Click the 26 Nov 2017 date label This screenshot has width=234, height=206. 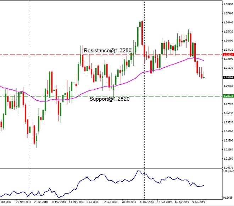(24, 202)
